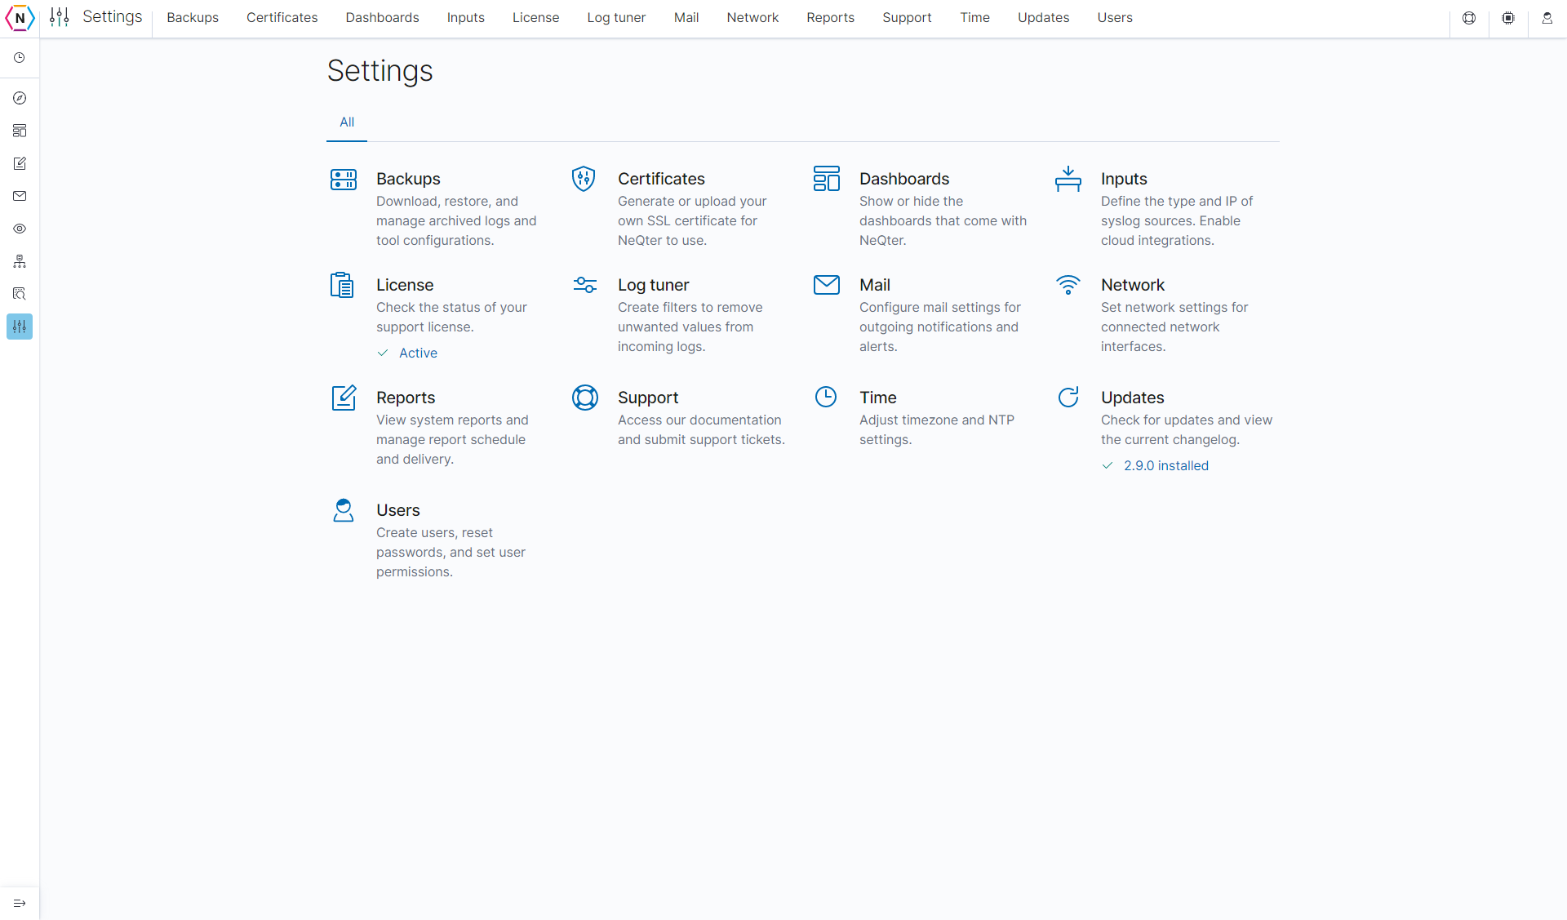The width and height of the screenshot is (1567, 920).
Task: Open the user account icon in top right
Action: [1547, 18]
